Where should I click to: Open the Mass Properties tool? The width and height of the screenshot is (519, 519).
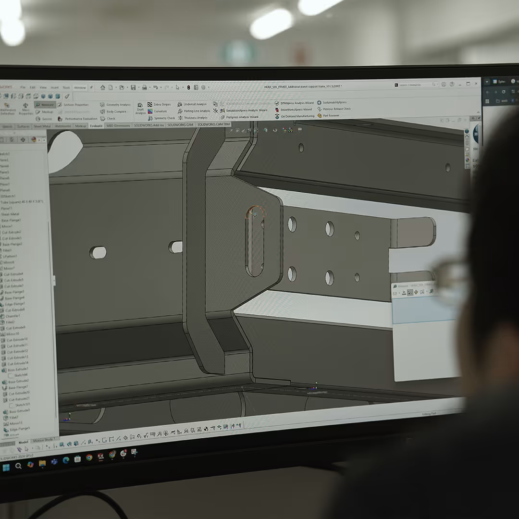[x=25, y=109]
